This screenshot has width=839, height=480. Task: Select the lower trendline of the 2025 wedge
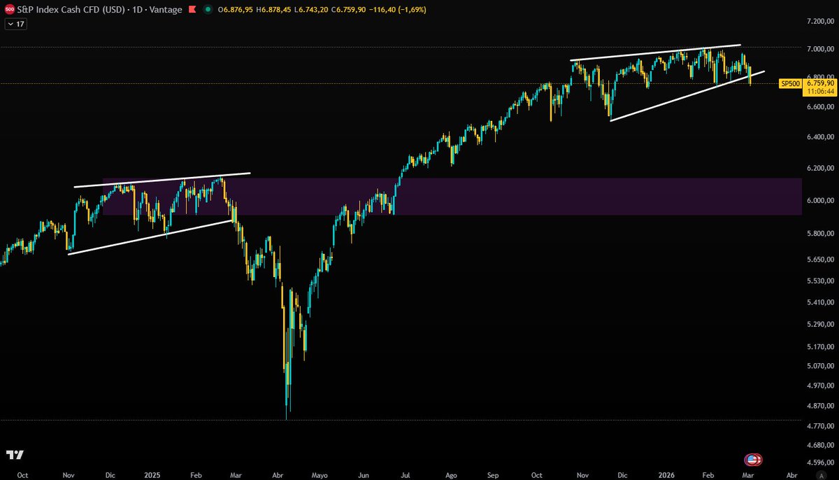point(150,237)
